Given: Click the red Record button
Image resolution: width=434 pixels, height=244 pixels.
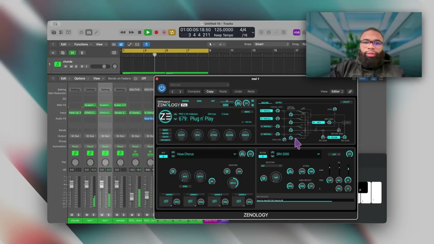Looking at the screenshot, I should point(156,32).
